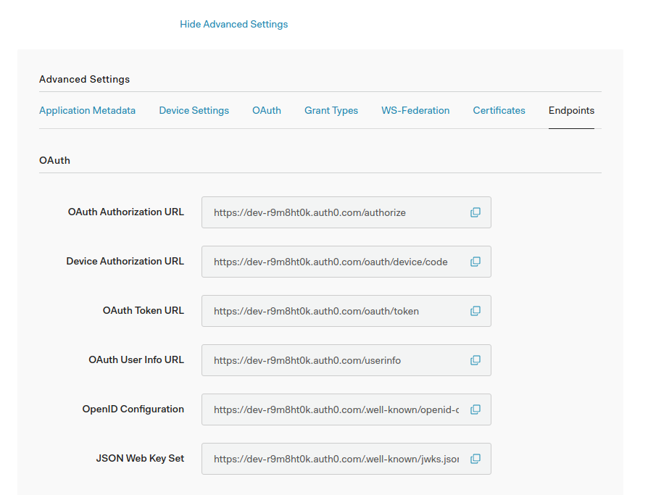The image size is (648, 495).
Task: Click inside the OAuth Authorization URL field
Action: pyautogui.click(x=333, y=212)
